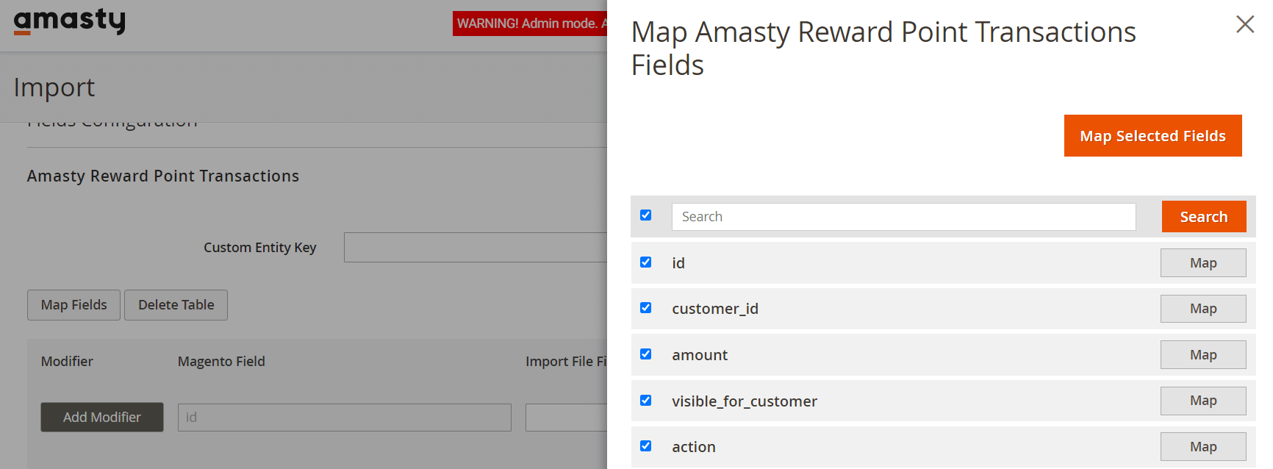Click the amasty logo

coord(70,21)
